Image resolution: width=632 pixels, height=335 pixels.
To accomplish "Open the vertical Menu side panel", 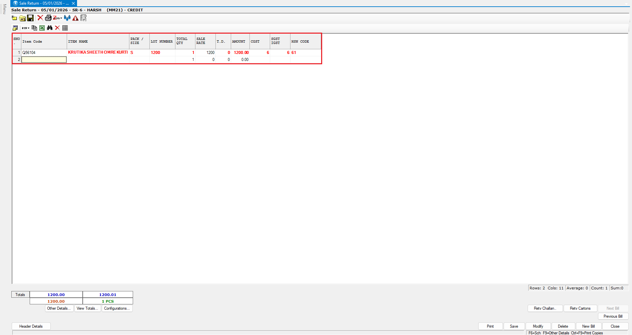I will (x=4, y=9).
